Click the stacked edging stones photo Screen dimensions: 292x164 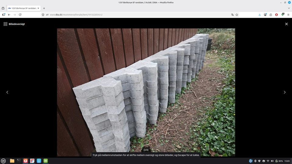point(146,92)
